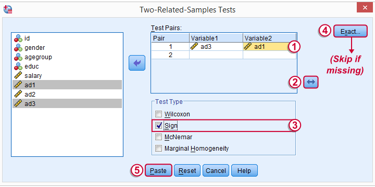Click the SPSS icon in title bar
This screenshot has height=187, width=375.
pyautogui.click(x=8, y=9)
